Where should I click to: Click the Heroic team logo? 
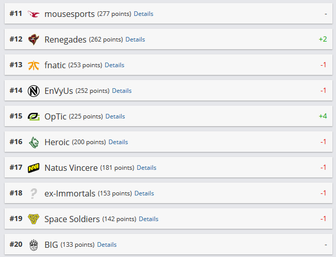coord(34,142)
